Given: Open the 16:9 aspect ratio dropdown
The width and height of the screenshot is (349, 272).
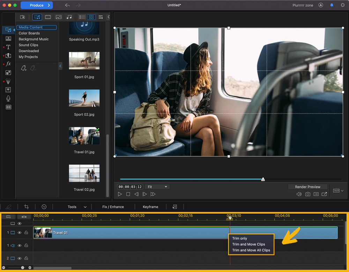Looking at the screenshot, I should click(338, 190).
